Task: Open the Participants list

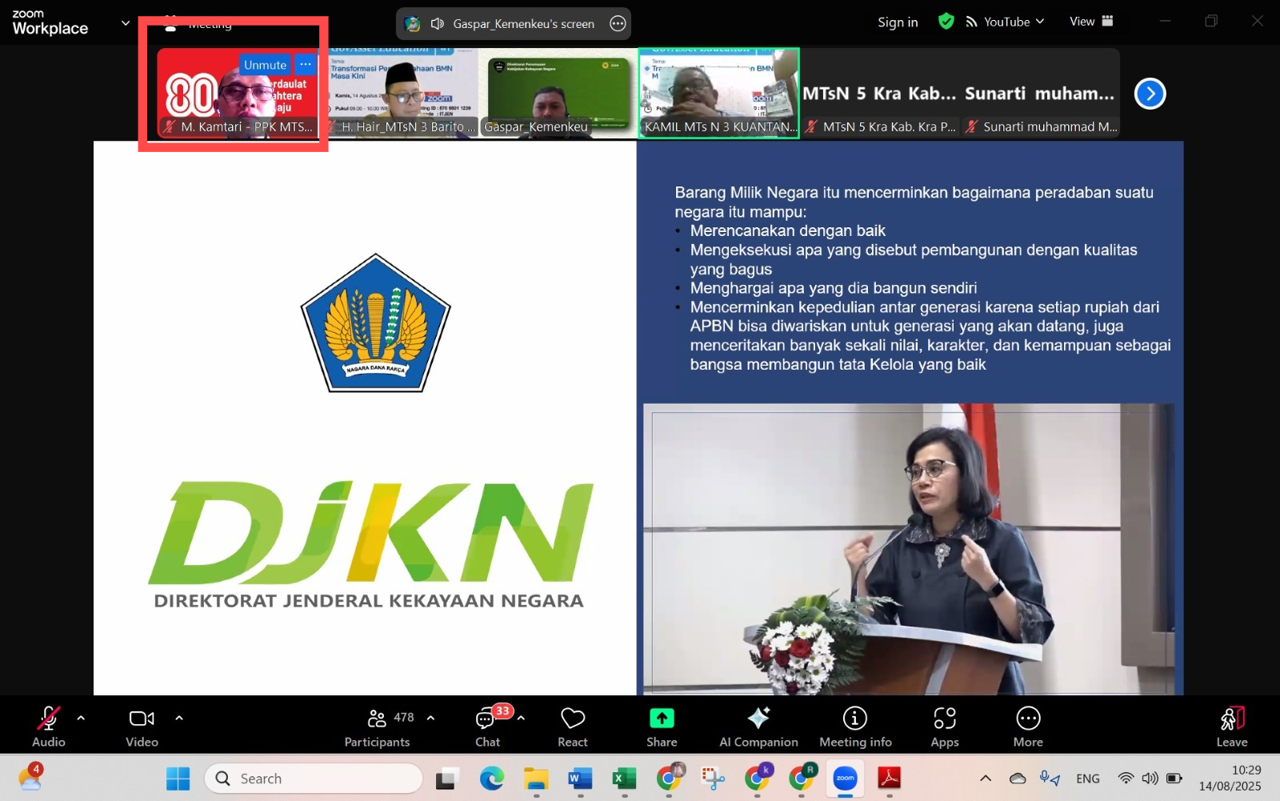Action: [378, 727]
